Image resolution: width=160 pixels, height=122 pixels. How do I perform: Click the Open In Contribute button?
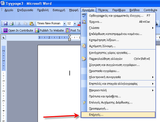[18, 30]
